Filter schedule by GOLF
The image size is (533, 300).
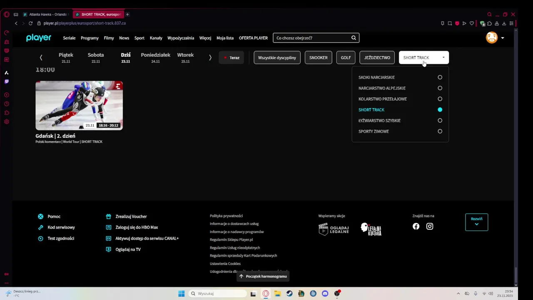[346, 57]
